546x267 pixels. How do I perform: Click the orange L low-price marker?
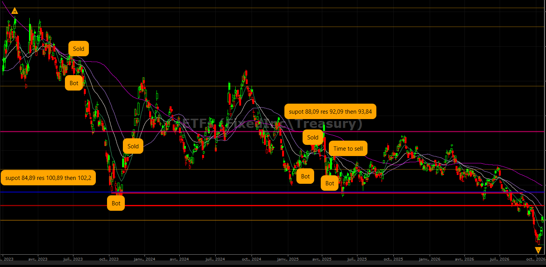[x=538, y=250]
